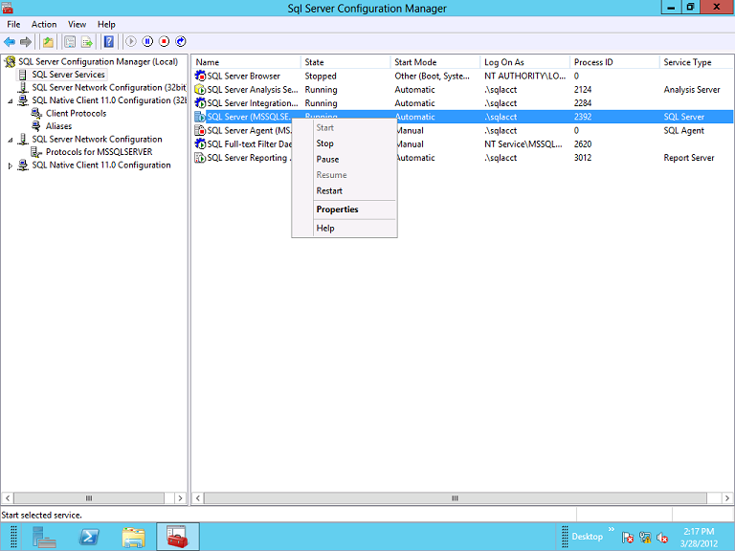
Task: Sort by the Name column header
Action: 246,62
